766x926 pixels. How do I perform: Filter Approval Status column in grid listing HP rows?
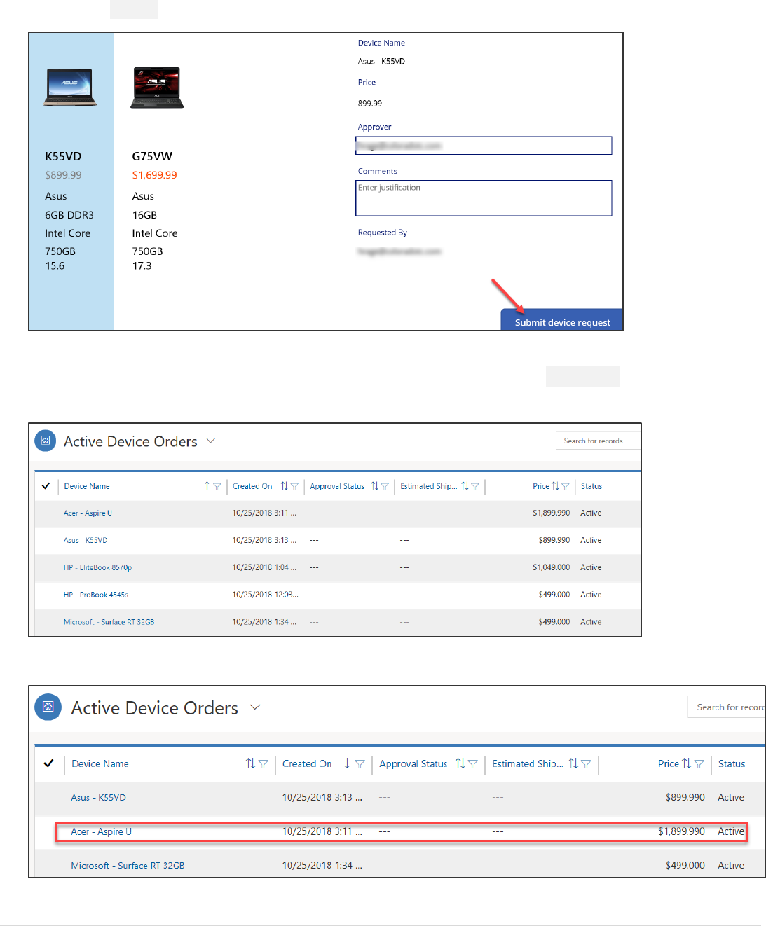click(385, 486)
